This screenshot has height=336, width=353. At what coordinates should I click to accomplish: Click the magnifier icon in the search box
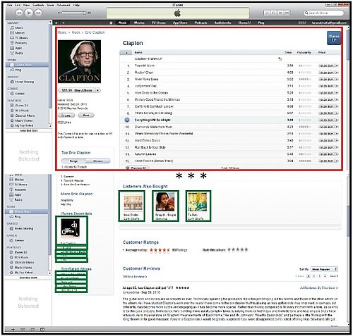pos(306,13)
